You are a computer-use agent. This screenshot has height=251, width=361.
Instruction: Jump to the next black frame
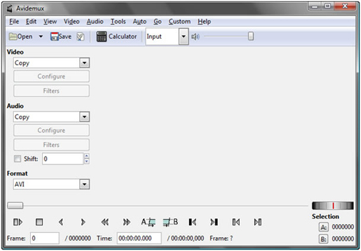214,222
